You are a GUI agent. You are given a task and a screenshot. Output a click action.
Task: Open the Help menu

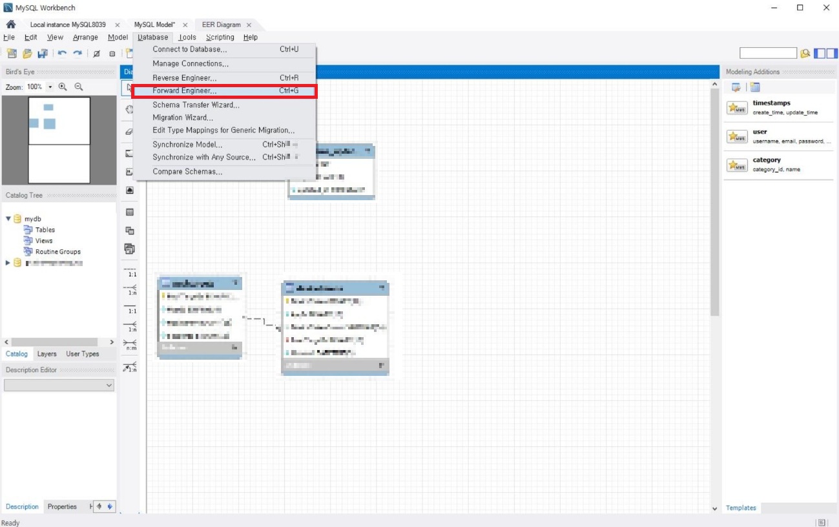point(251,37)
